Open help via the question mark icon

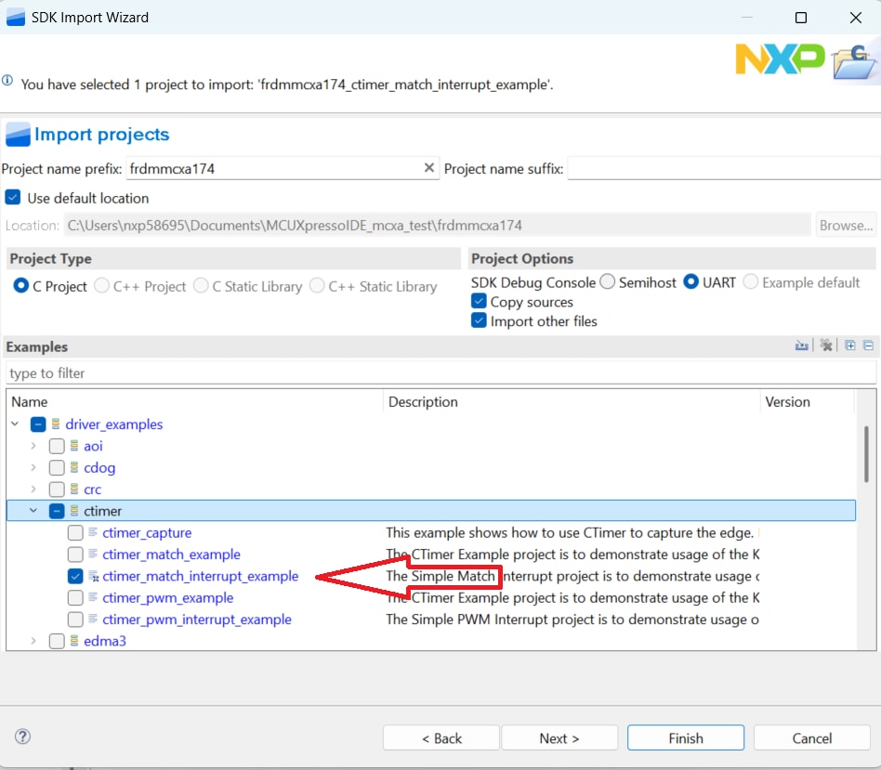tap(22, 737)
